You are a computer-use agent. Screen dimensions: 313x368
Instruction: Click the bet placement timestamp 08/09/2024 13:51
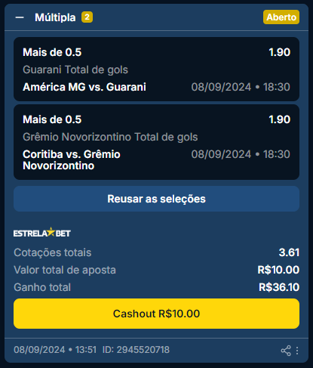[x=55, y=350]
